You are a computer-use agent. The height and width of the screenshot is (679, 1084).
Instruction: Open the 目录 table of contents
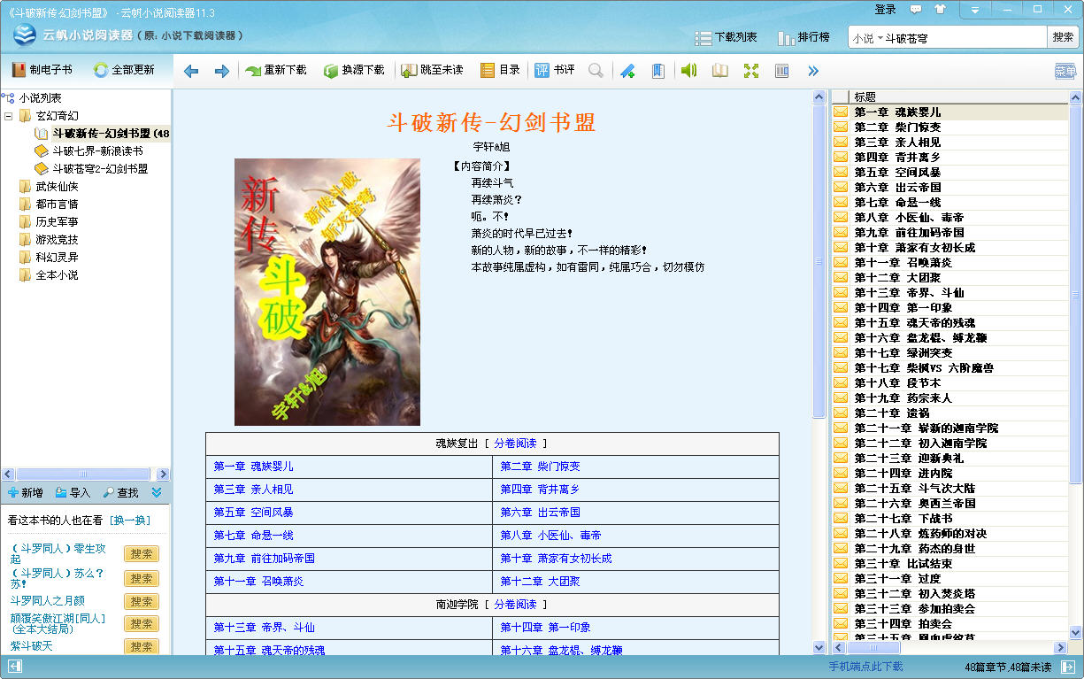click(500, 70)
